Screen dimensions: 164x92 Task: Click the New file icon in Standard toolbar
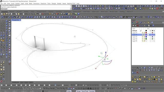[2, 14]
